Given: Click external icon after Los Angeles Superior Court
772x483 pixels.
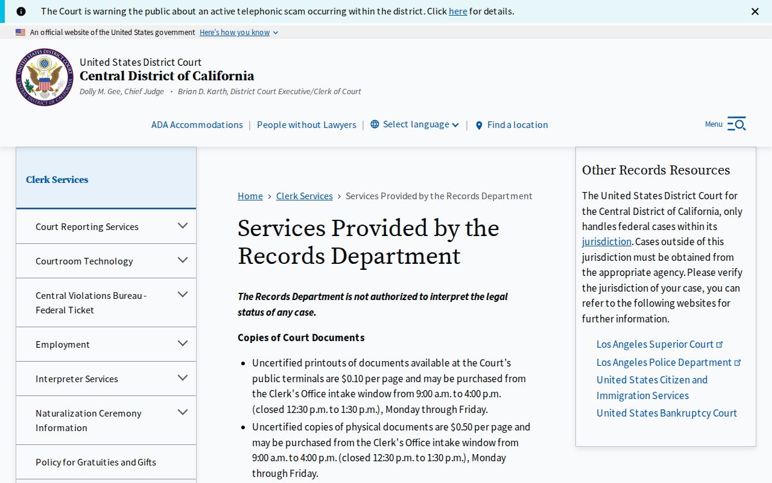Looking at the screenshot, I should point(720,345).
